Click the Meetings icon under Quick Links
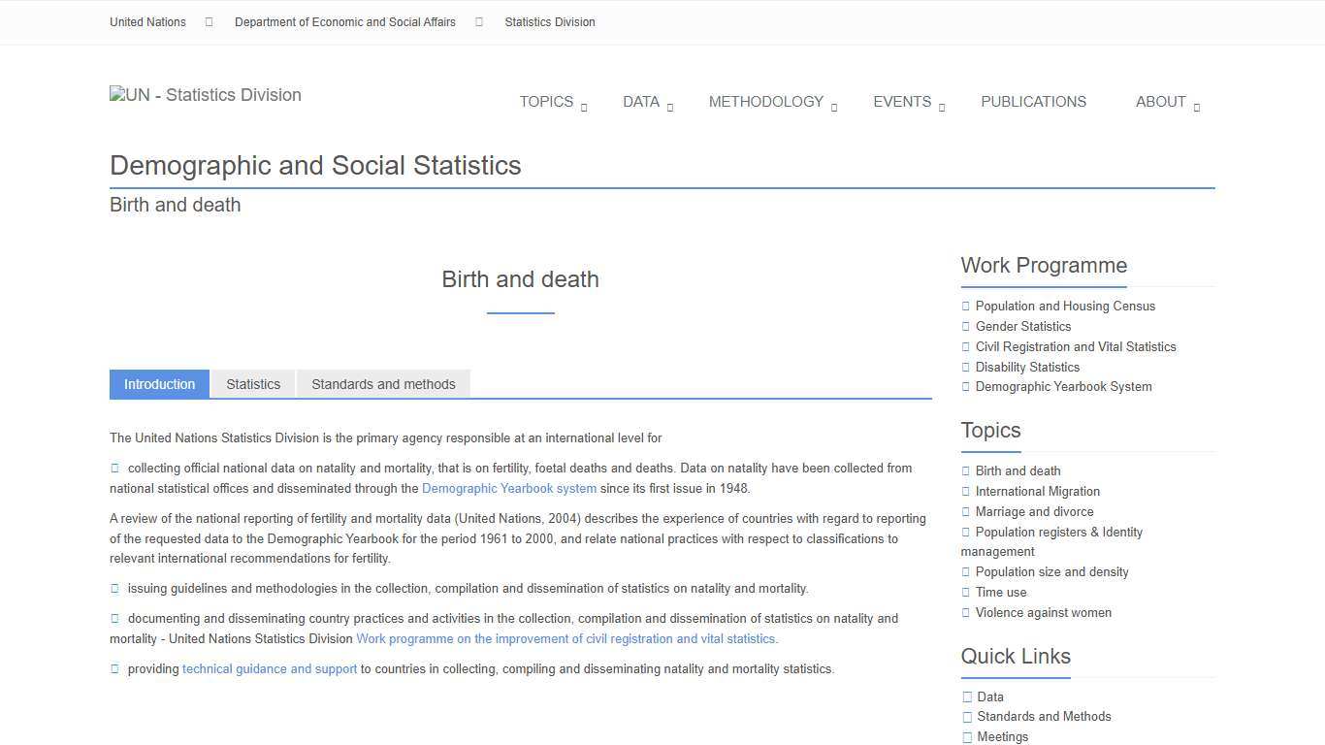Image resolution: width=1325 pixels, height=745 pixels. 967,736
